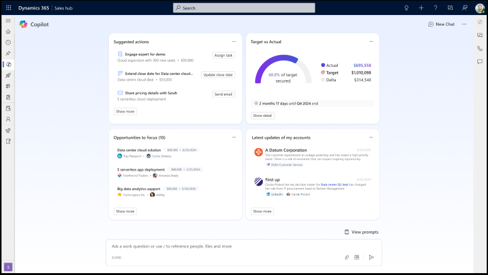Click the D365 Customer Service tag
This screenshot has height=275, width=488.
(285, 165)
